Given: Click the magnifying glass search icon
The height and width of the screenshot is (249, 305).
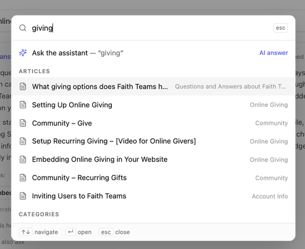Looking at the screenshot, I should [23, 28].
